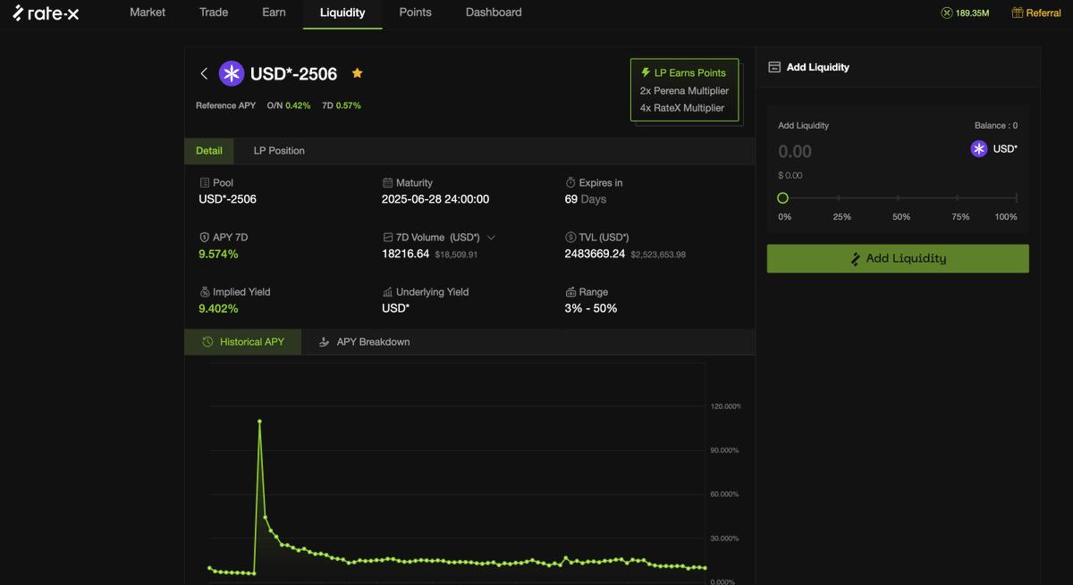The image size is (1073, 585).
Task: Click the APY Breakdown hand icon
Action: (x=325, y=342)
